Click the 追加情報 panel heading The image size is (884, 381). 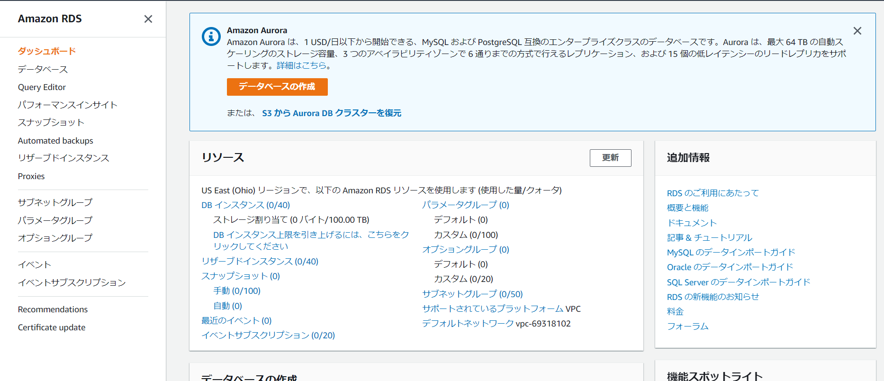(x=688, y=158)
